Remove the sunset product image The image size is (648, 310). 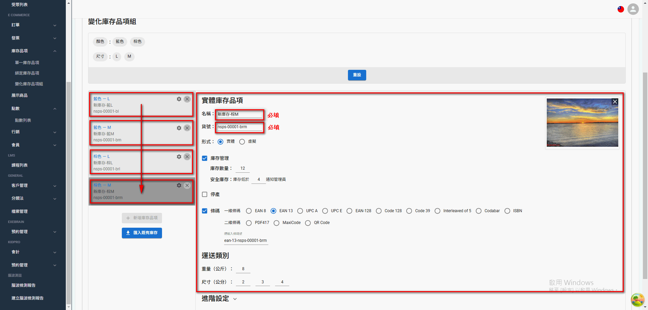(x=615, y=102)
